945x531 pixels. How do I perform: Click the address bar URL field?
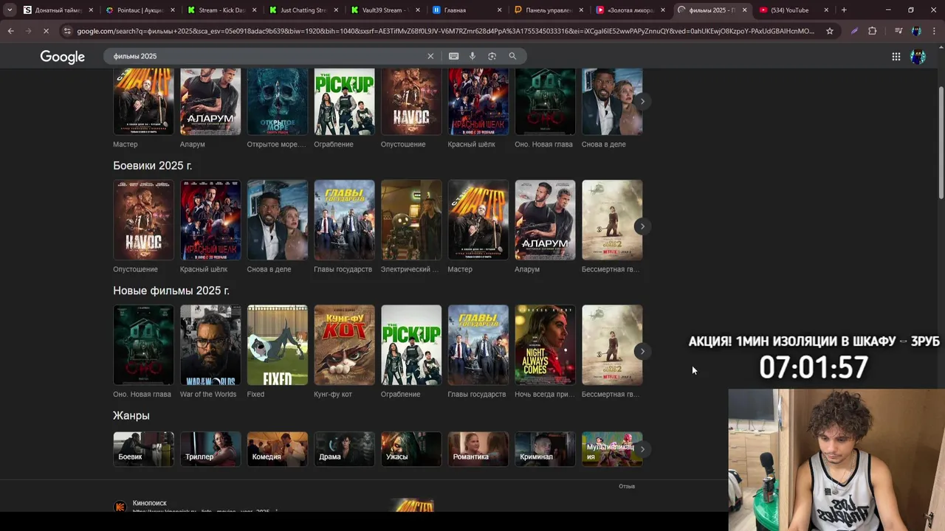(x=445, y=31)
